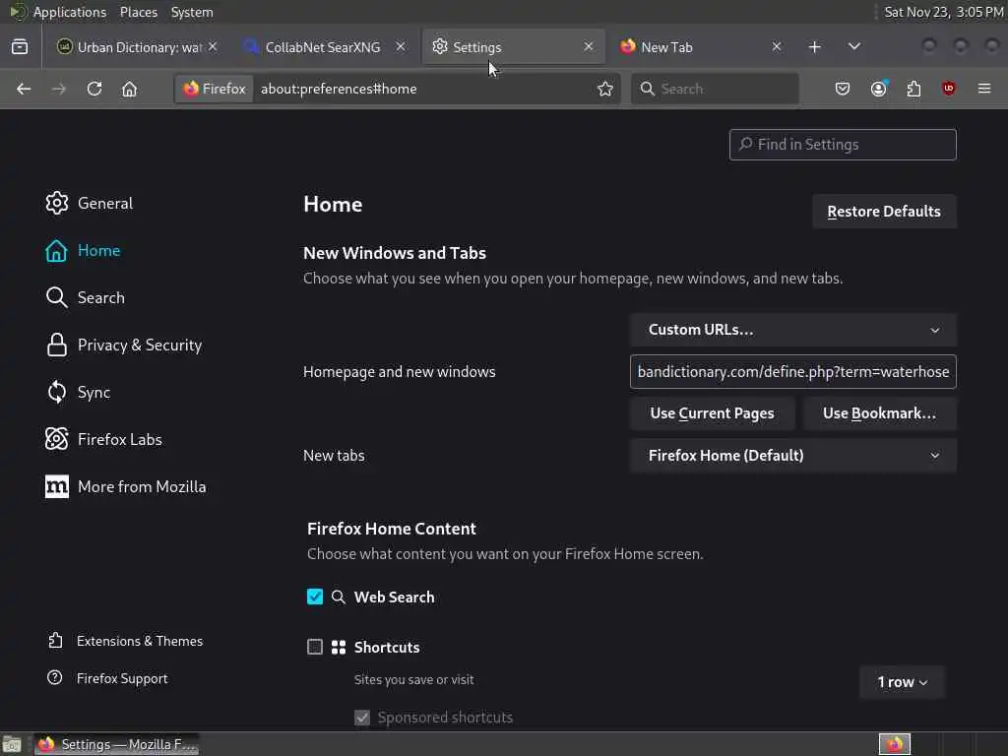Open Privacy & Security settings
This screenshot has height=756, width=1008.
(123, 346)
